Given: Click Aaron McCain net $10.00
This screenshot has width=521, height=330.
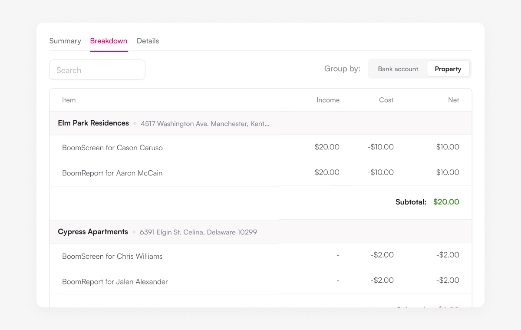Looking at the screenshot, I should tap(448, 172).
